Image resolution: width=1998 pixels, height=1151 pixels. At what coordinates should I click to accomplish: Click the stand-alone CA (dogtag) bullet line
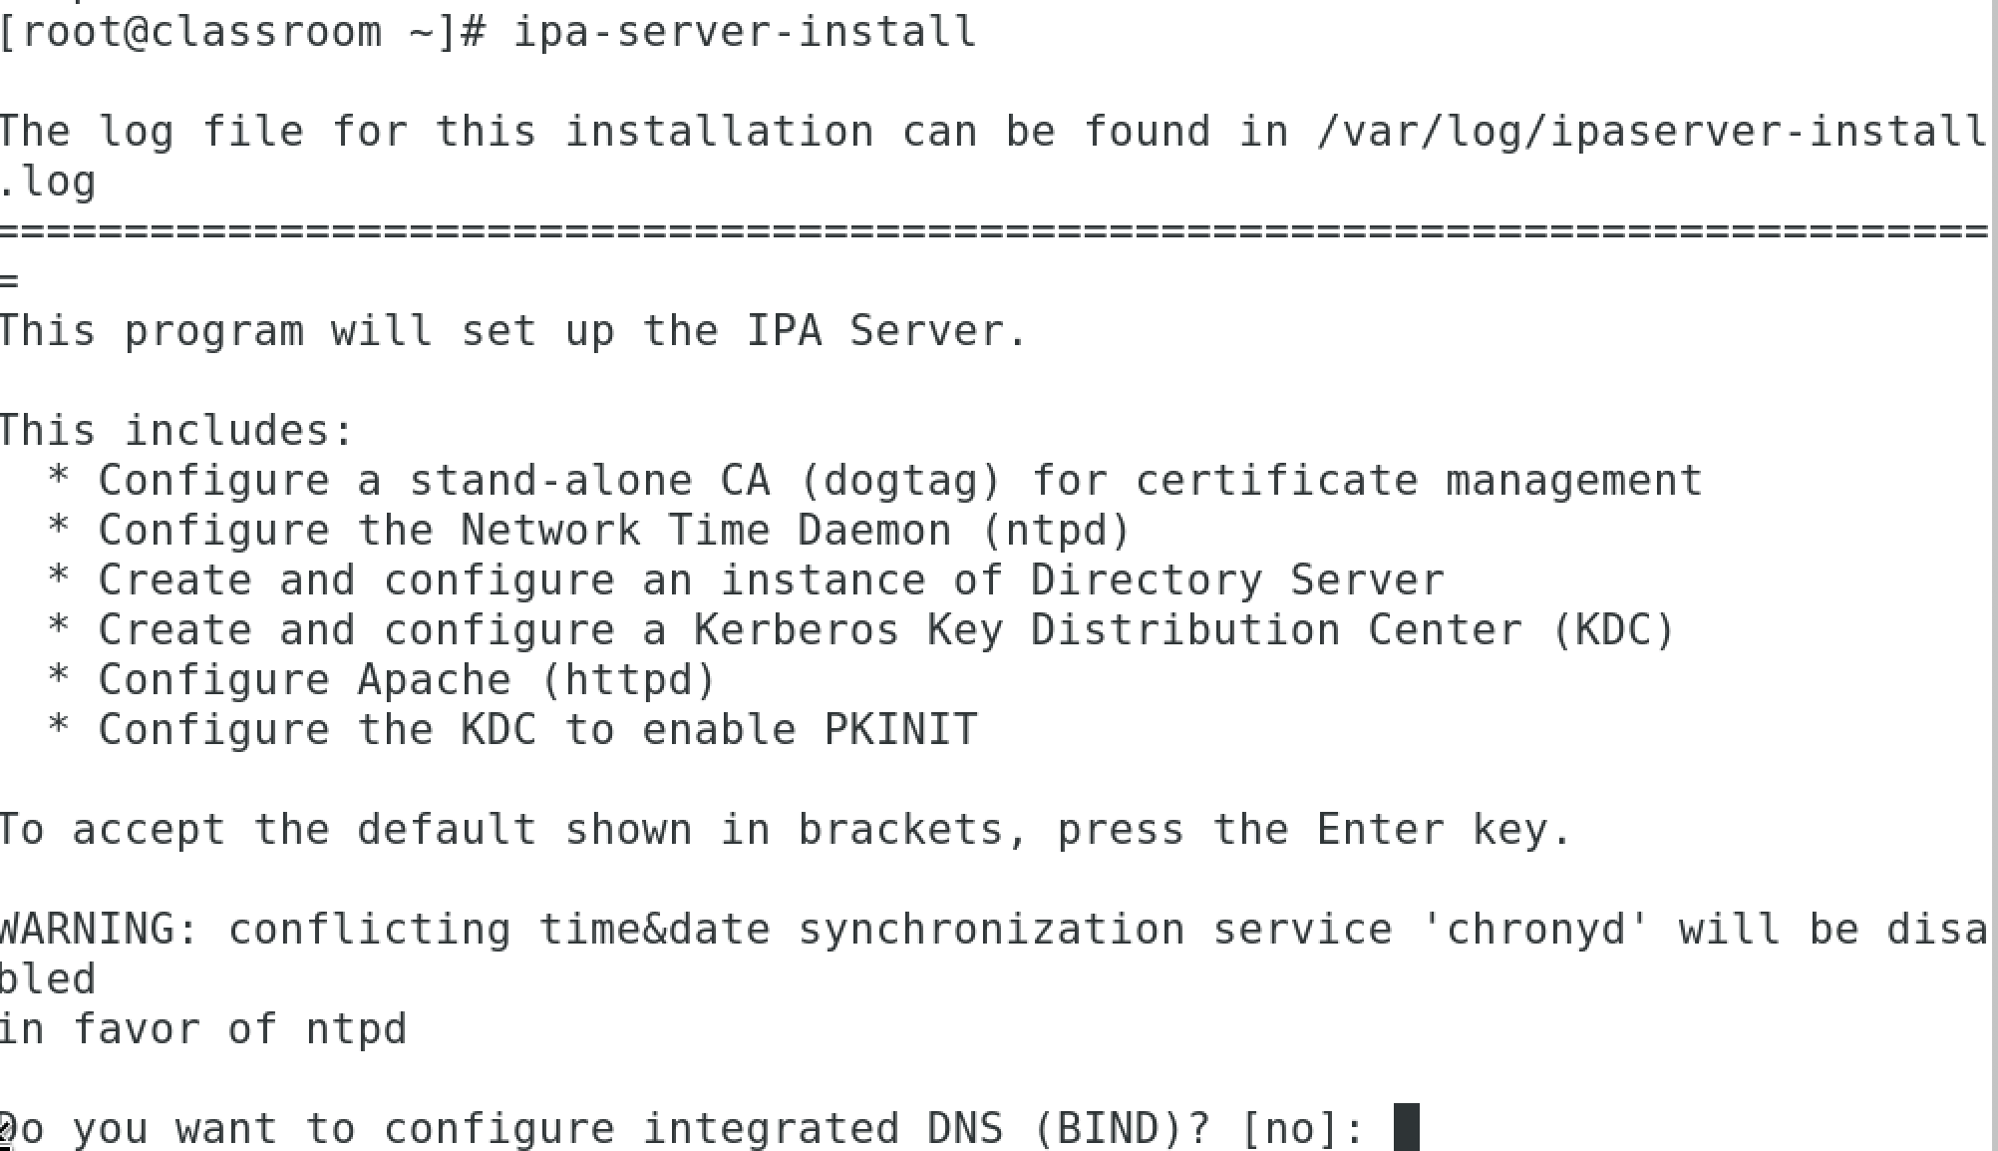(874, 481)
